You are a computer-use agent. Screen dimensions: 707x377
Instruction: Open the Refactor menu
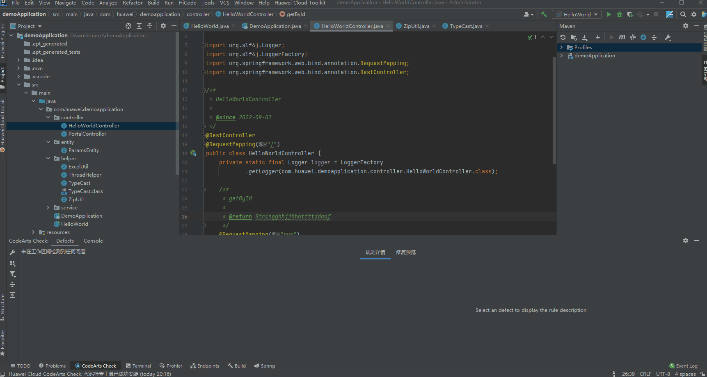pyautogui.click(x=133, y=3)
